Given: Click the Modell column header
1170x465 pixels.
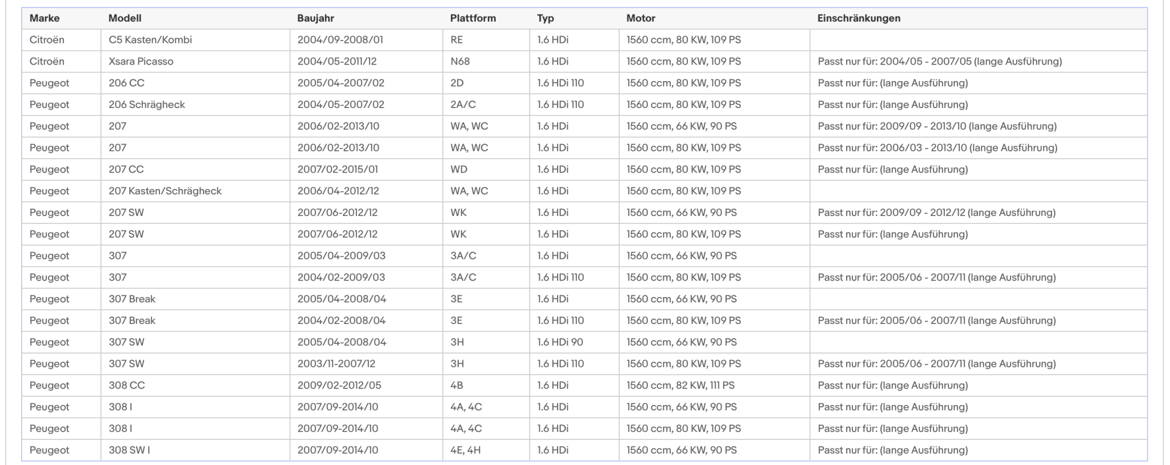Looking at the screenshot, I should tap(195, 18).
